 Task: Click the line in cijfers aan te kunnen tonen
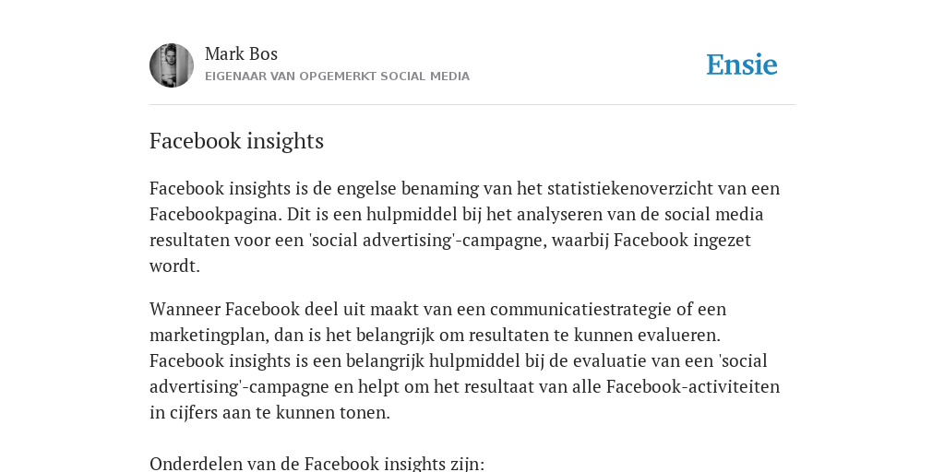click(x=270, y=412)
